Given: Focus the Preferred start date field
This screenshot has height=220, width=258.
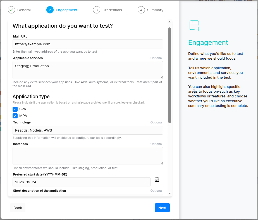Looking at the screenshot, I should (x=82, y=182).
